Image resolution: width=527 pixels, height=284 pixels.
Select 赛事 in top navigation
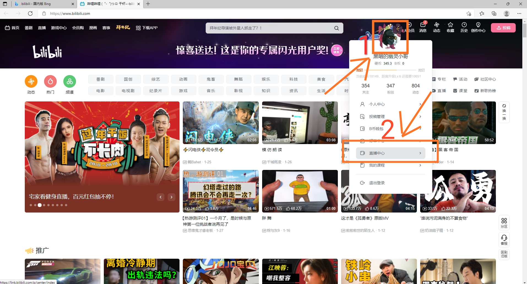pyautogui.click(x=106, y=28)
